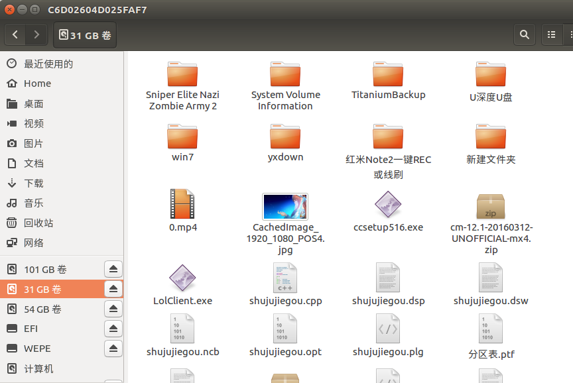
Task: Open 计算机 in the sidebar
Action: coord(62,369)
